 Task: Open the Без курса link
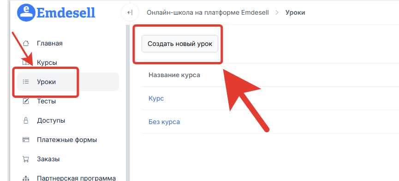[164, 122]
